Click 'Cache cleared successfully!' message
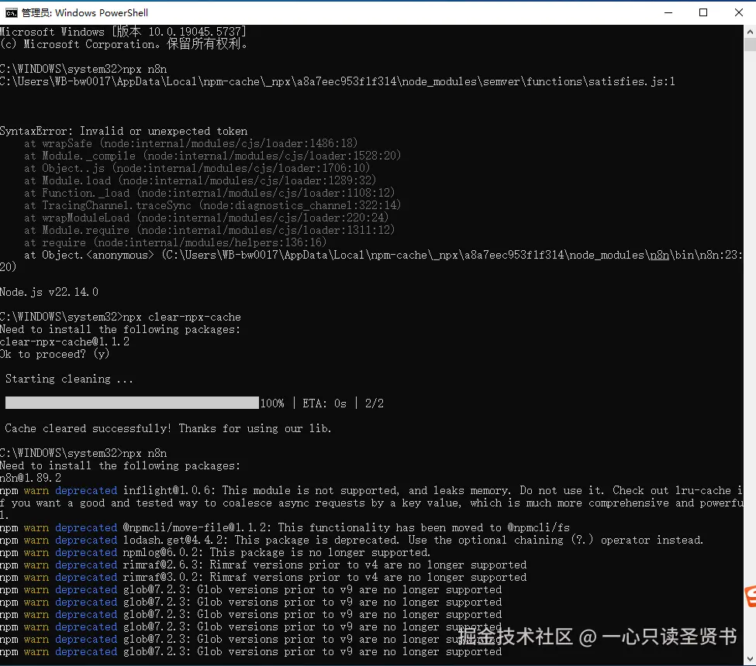The image size is (756, 666). point(88,428)
